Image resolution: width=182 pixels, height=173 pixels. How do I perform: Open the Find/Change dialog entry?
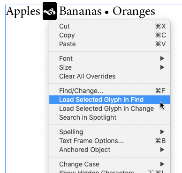[x=110, y=91]
